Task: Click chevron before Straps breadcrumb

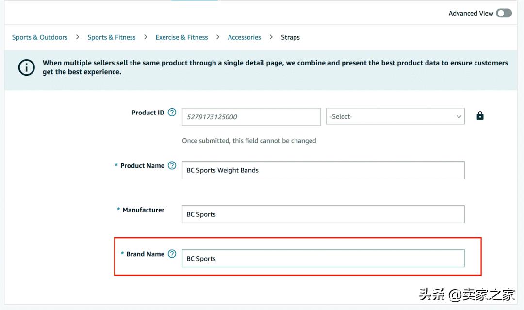Action: pos(271,37)
